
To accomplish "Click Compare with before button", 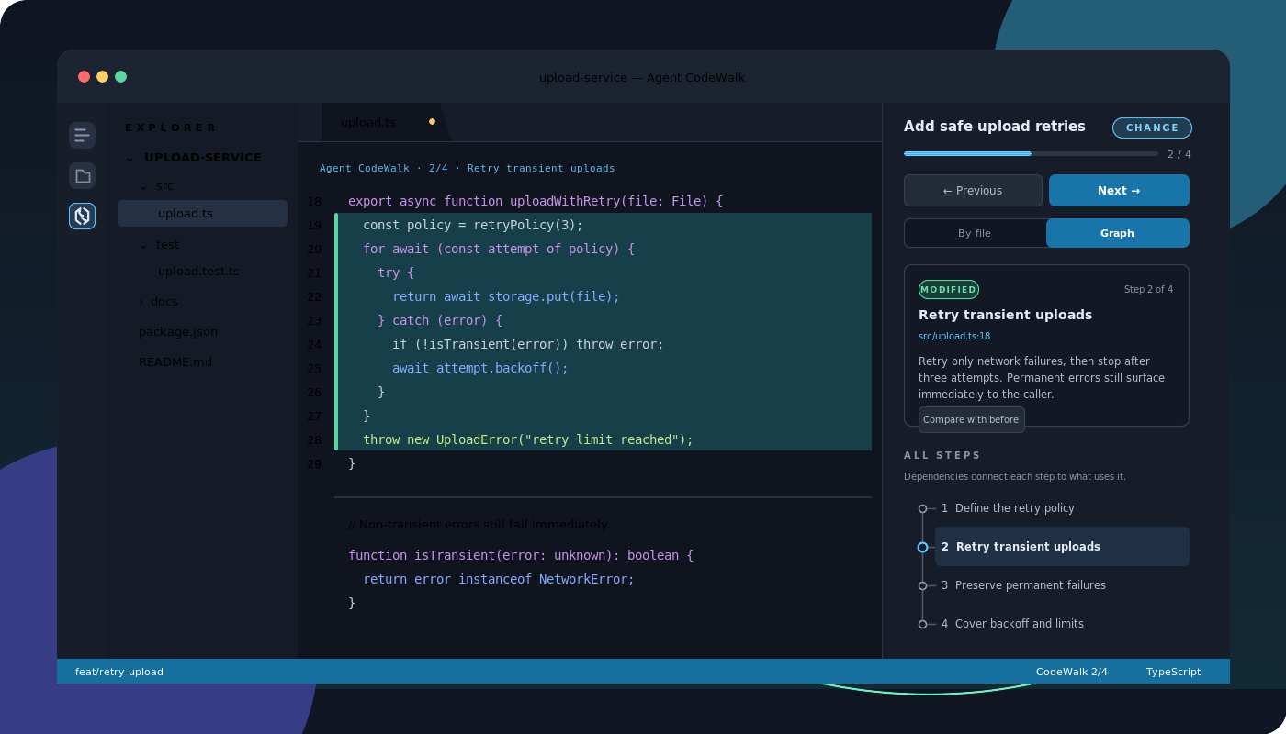I will point(971,419).
